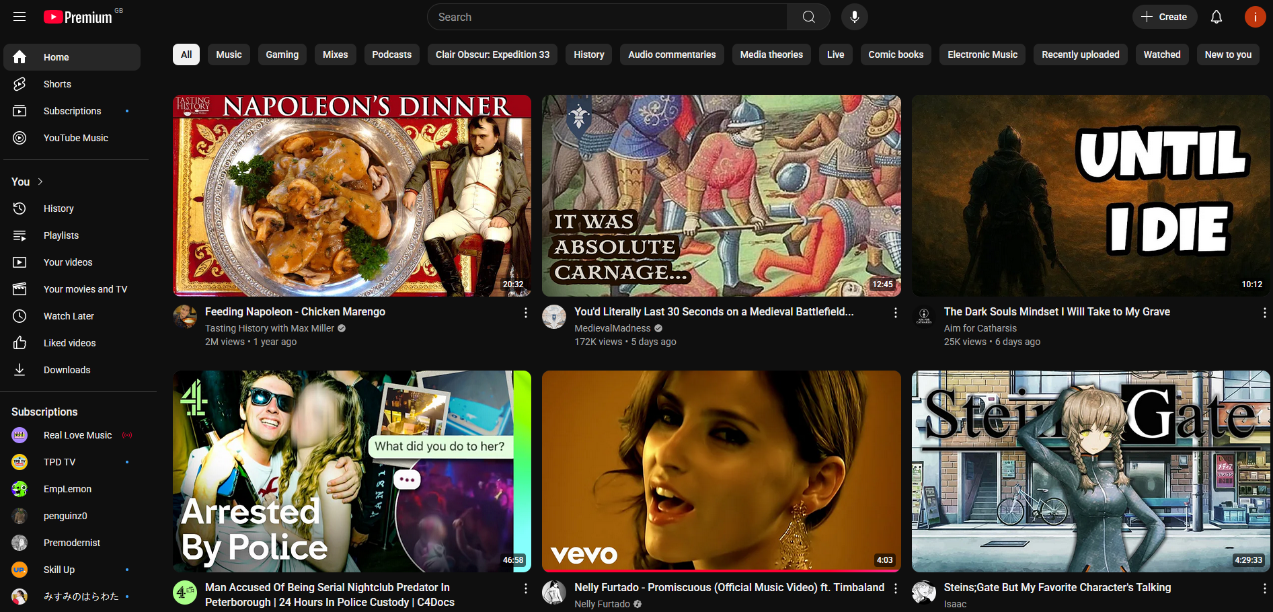Image resolution: width=1273 pixels, height=612 pixels.
Task: Open Your movies and TV
Action: (72, 289)
